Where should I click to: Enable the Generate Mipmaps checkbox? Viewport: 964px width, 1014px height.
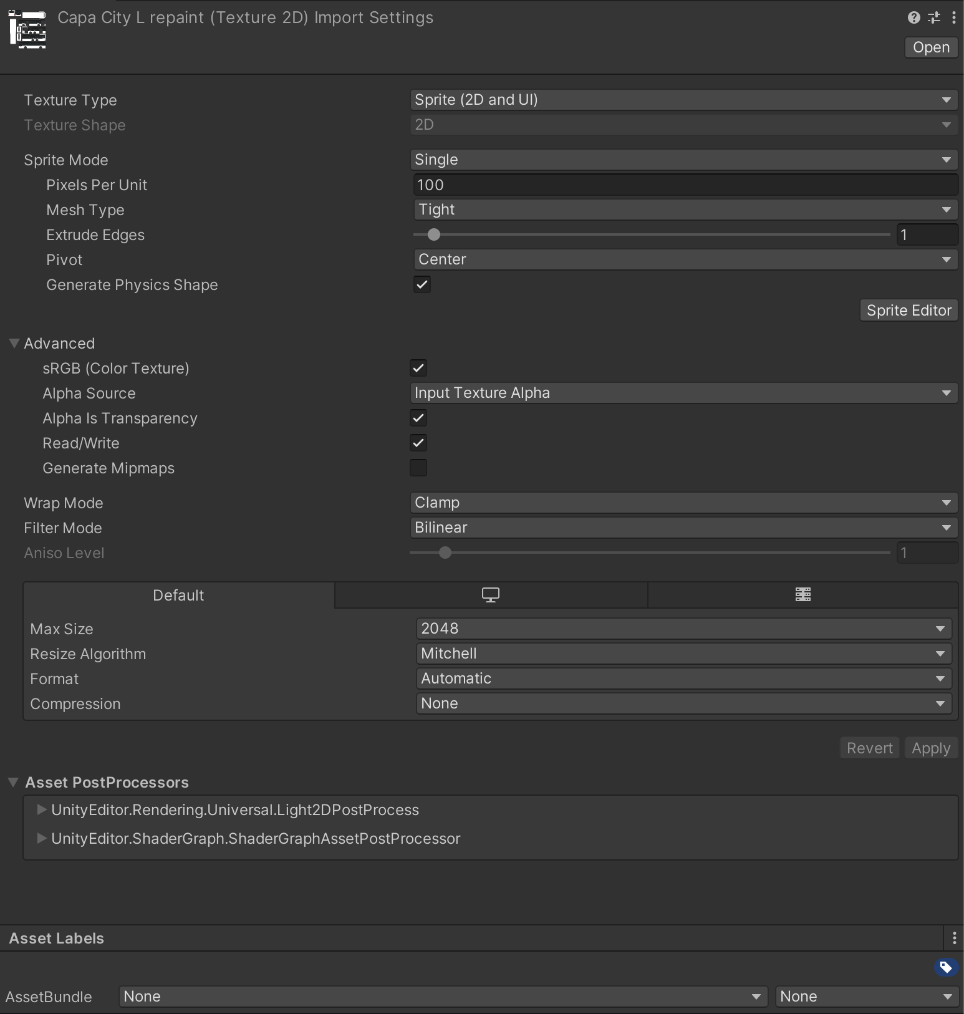(x=418, y=468)
